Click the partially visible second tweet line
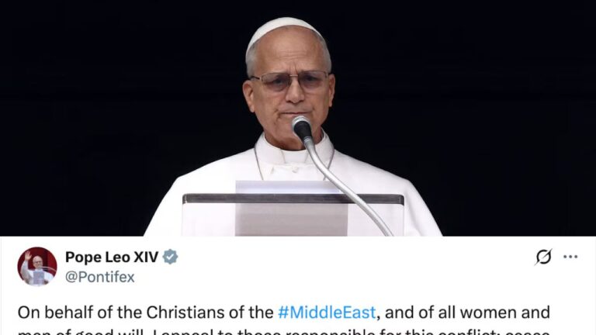The height and width of the screenshot is (335, 596). click(x=283, y=332)
